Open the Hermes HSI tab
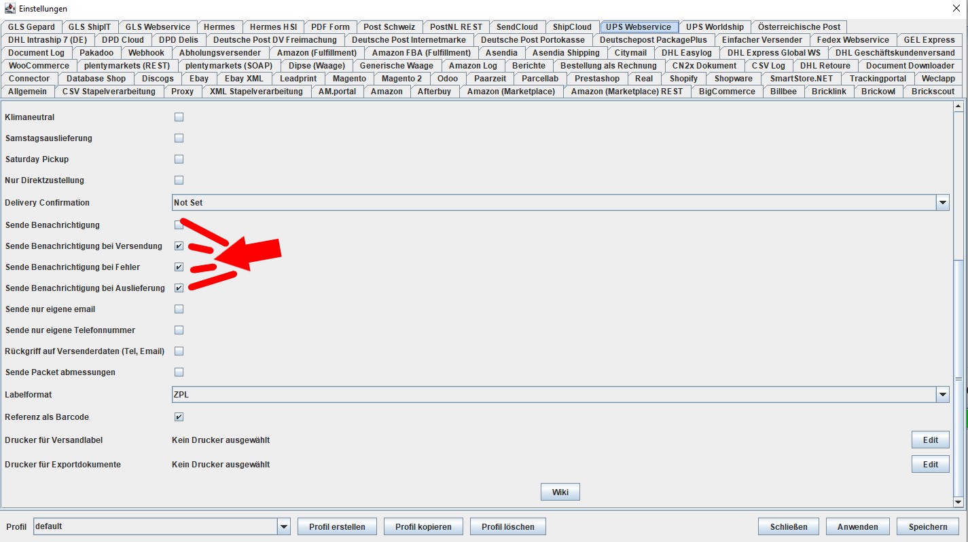Image resolution: width=968 pixels, height=542 pixels. (x=273, y=27)
